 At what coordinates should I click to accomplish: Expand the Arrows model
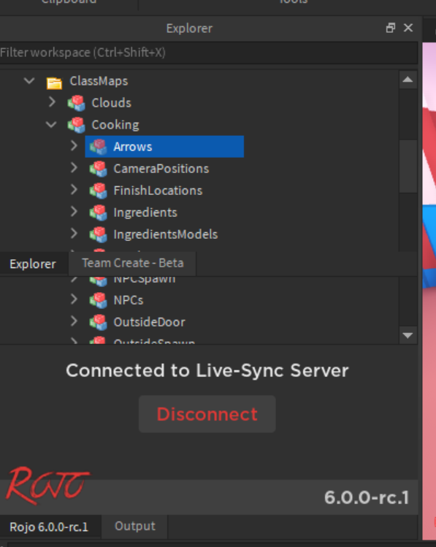pos(74,145)
